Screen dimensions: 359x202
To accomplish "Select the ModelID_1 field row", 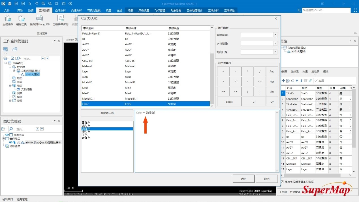I will pos(146,98).
